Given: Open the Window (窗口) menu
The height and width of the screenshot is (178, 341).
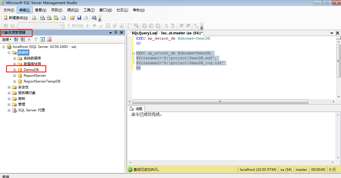Looking at the screenshot, I should coord(106,10).
